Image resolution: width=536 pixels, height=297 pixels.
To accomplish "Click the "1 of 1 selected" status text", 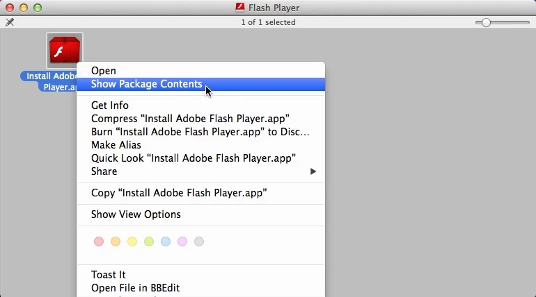I will (268, 22).
